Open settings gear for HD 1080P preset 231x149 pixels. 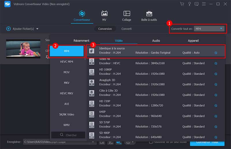(x=215, y=74)
